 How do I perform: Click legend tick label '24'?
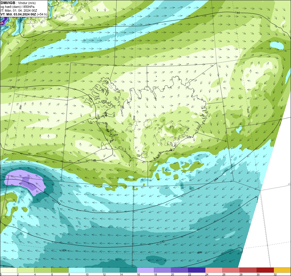207,274
